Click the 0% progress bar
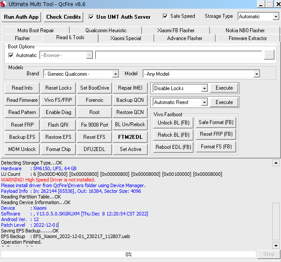The height and width of the screenshot is (262, 281). point(129,254)
